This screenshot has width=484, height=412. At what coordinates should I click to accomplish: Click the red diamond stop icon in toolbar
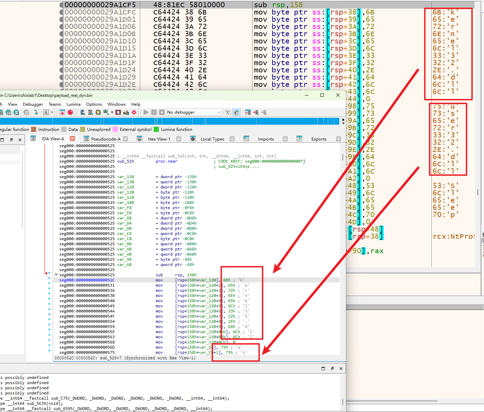(x=134, y=112)
